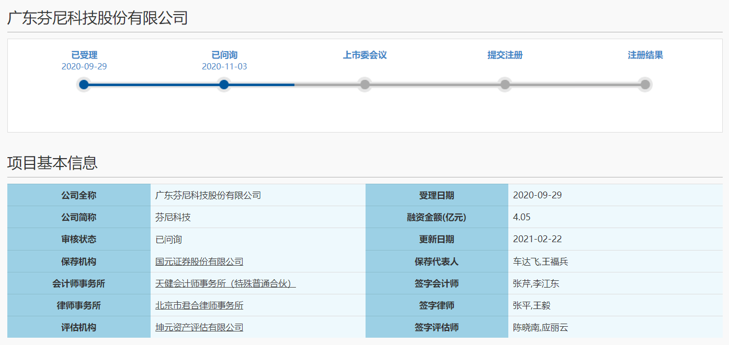Select the 已受理 stage label
729x345 pixels.
click(84, 55)
